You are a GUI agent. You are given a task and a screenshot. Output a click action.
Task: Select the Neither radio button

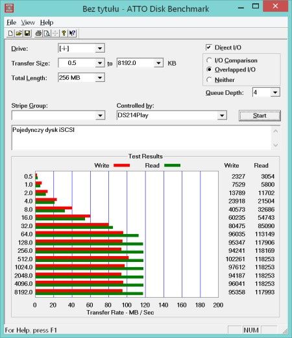click(x=209, y=80)
